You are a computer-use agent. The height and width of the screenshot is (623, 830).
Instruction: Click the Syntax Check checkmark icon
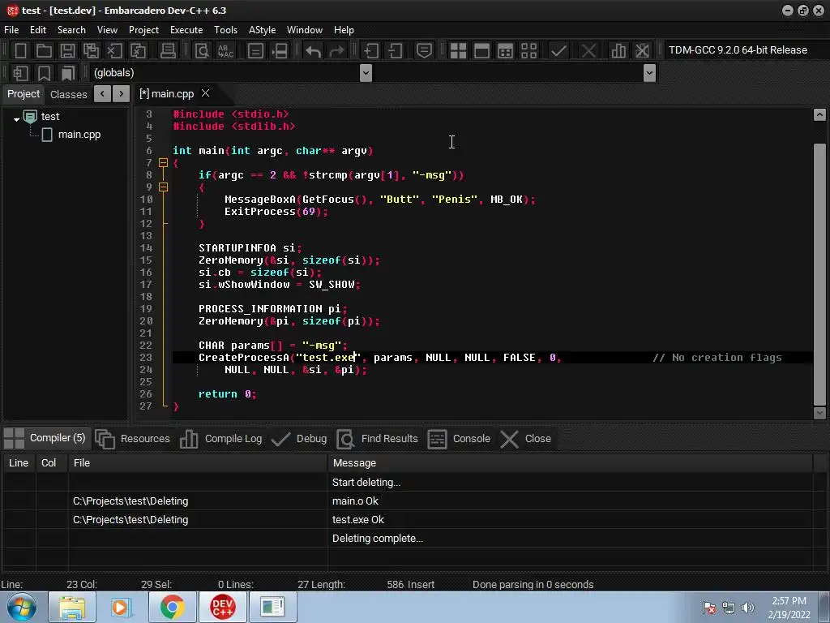558,51
